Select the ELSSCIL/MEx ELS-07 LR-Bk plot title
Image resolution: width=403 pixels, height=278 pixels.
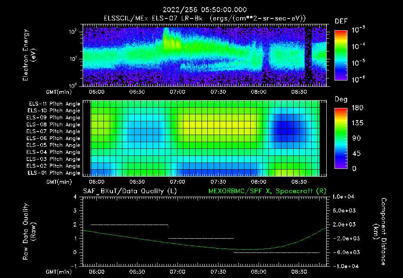coord(205,18)
